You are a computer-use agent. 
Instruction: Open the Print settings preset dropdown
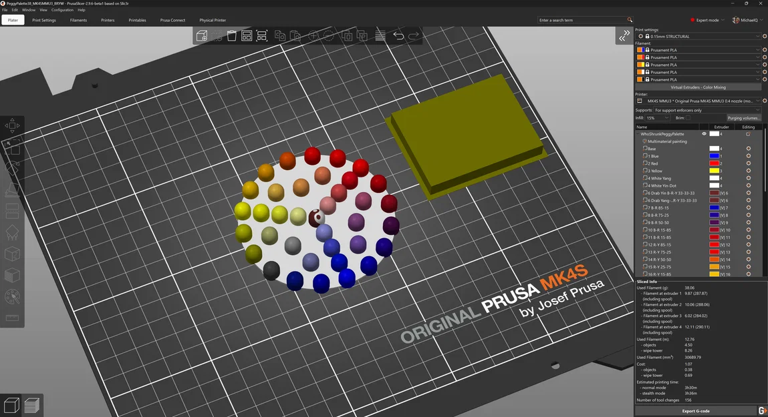coord(698,36)
